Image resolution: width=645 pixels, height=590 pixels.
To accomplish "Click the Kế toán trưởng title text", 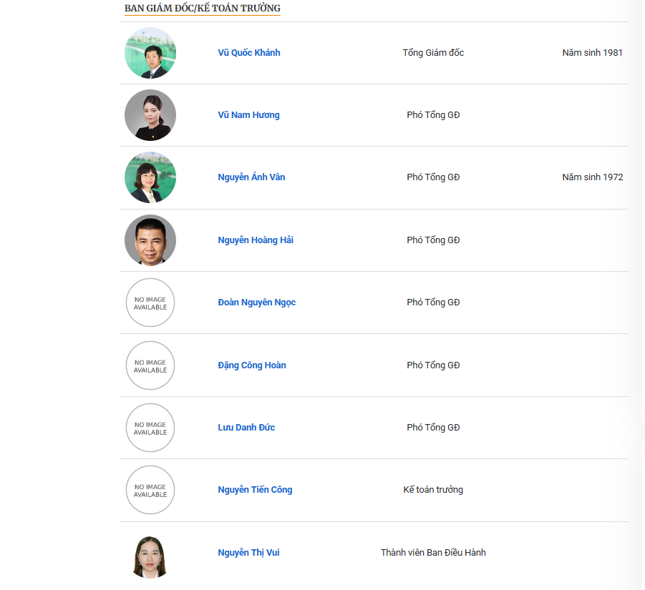I will (x=432, y=489).
